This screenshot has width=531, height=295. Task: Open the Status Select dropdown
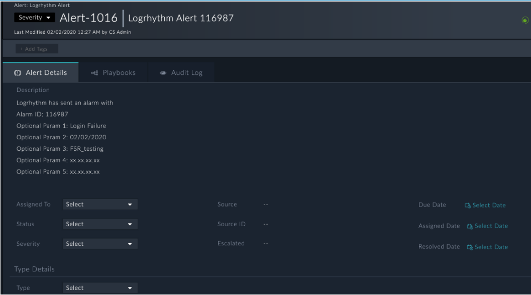pyautogui.click(x=100, y=224)
